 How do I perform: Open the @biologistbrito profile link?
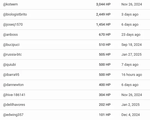tap(15, 14)
